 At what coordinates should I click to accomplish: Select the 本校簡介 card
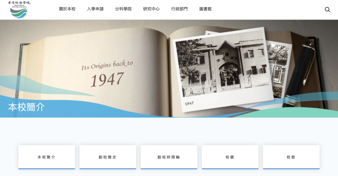click(47, 157)
